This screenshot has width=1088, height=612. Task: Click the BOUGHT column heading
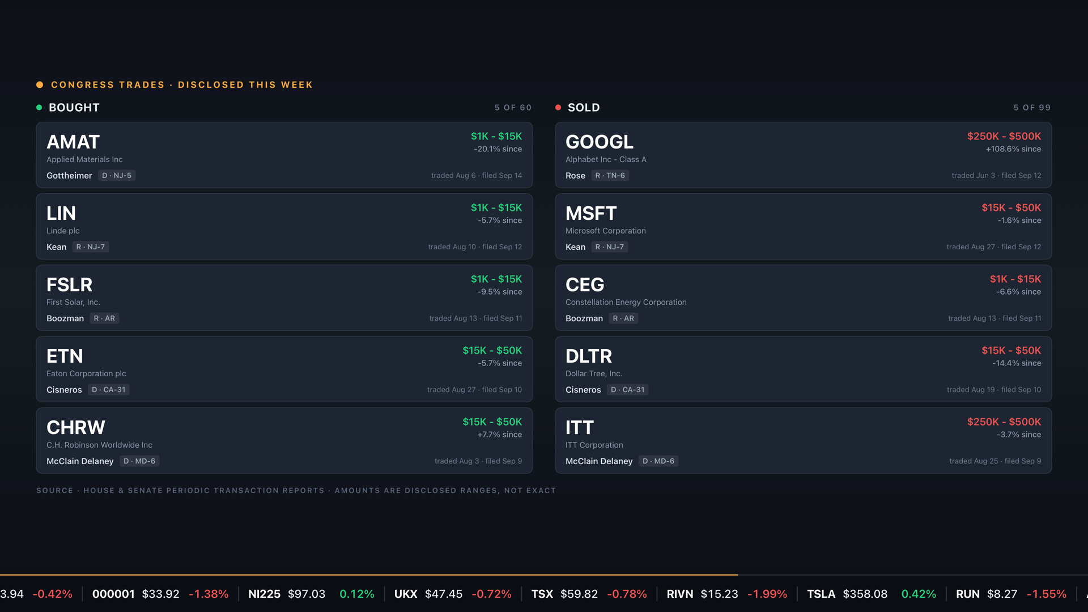pyautogui.click(x=74, y=108)
